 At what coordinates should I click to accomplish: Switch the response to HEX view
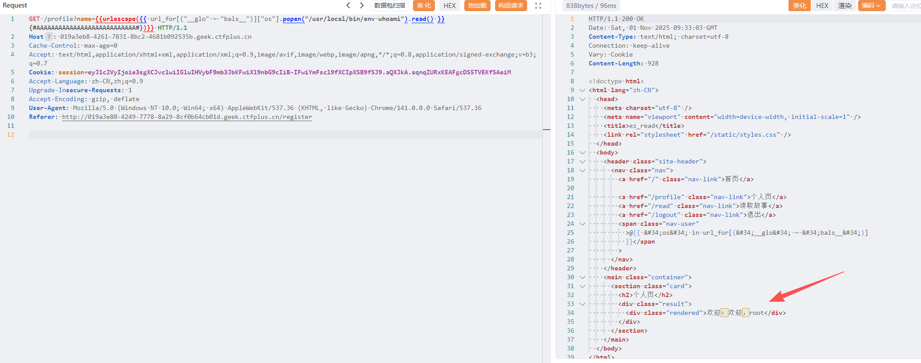pos(822,5)
